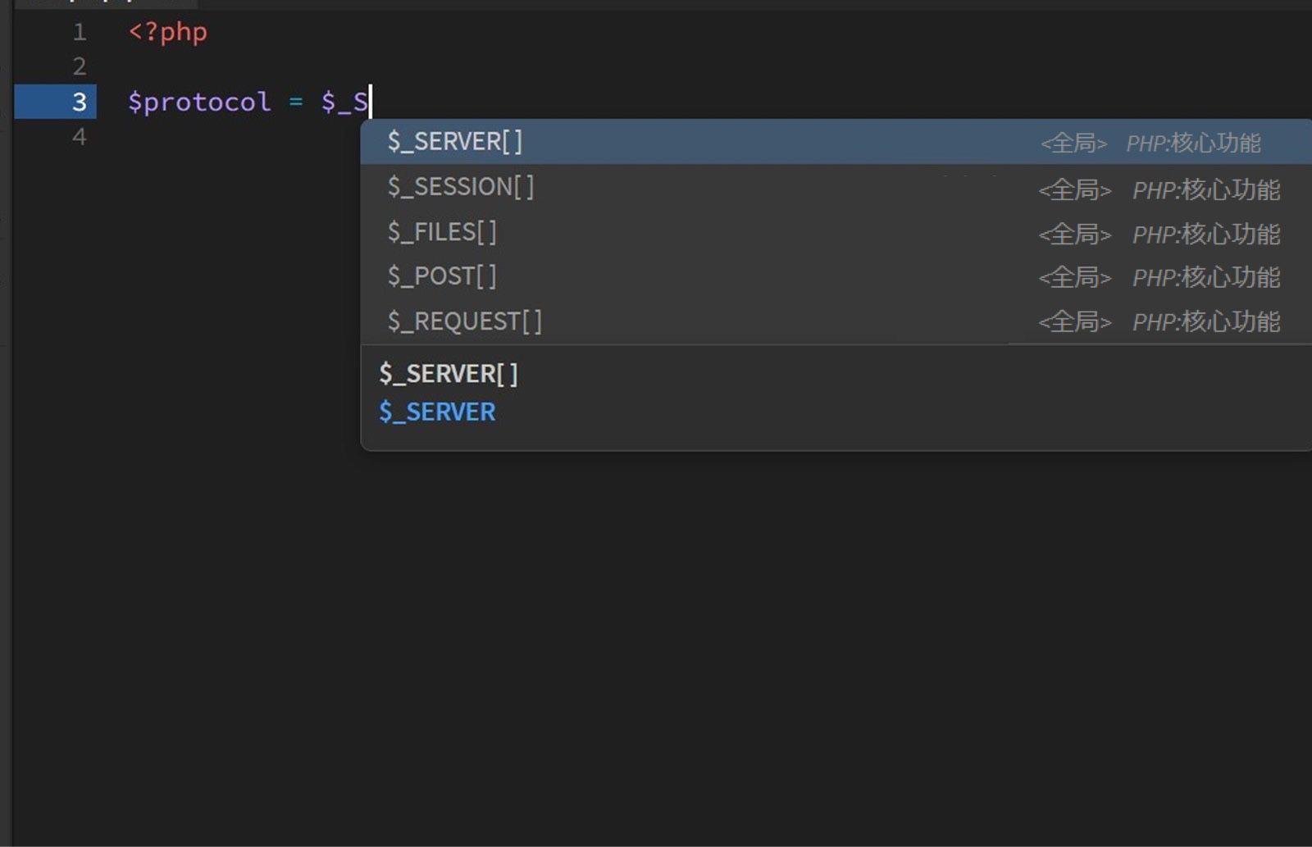Click line number 4 in the gutter
Screen dimensions: 1312x847
coord(79,137)
